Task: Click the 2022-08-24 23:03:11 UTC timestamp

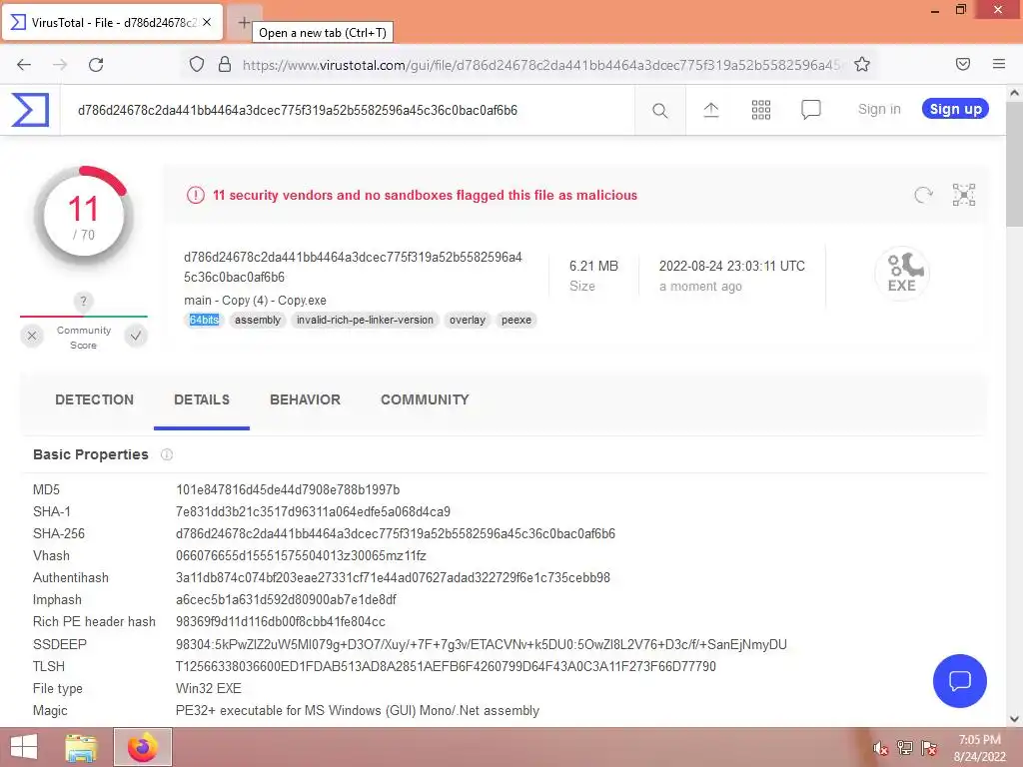Action: point(732,266)
